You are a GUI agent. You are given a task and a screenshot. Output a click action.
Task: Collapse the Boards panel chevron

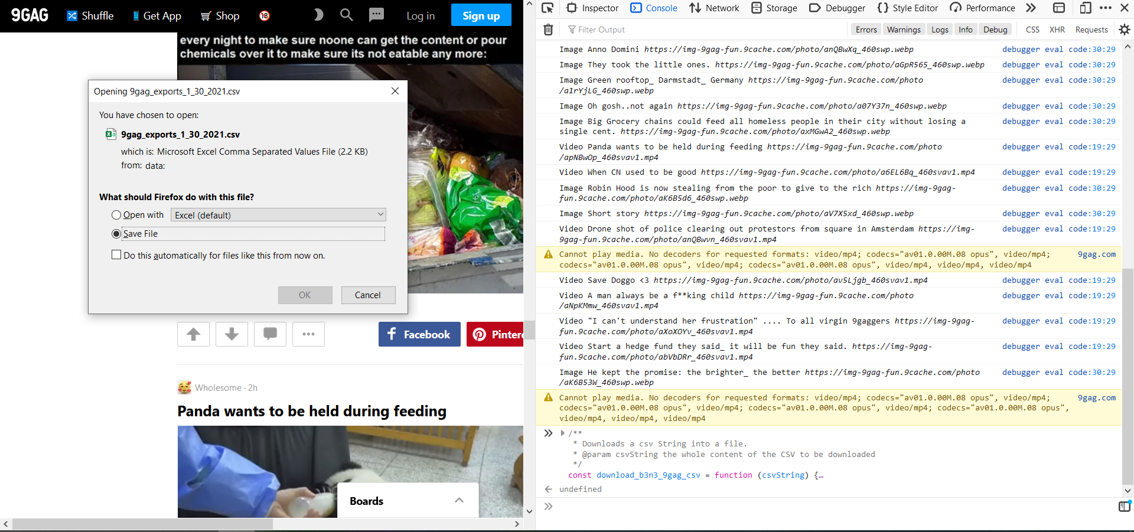[x=459, y=500]
